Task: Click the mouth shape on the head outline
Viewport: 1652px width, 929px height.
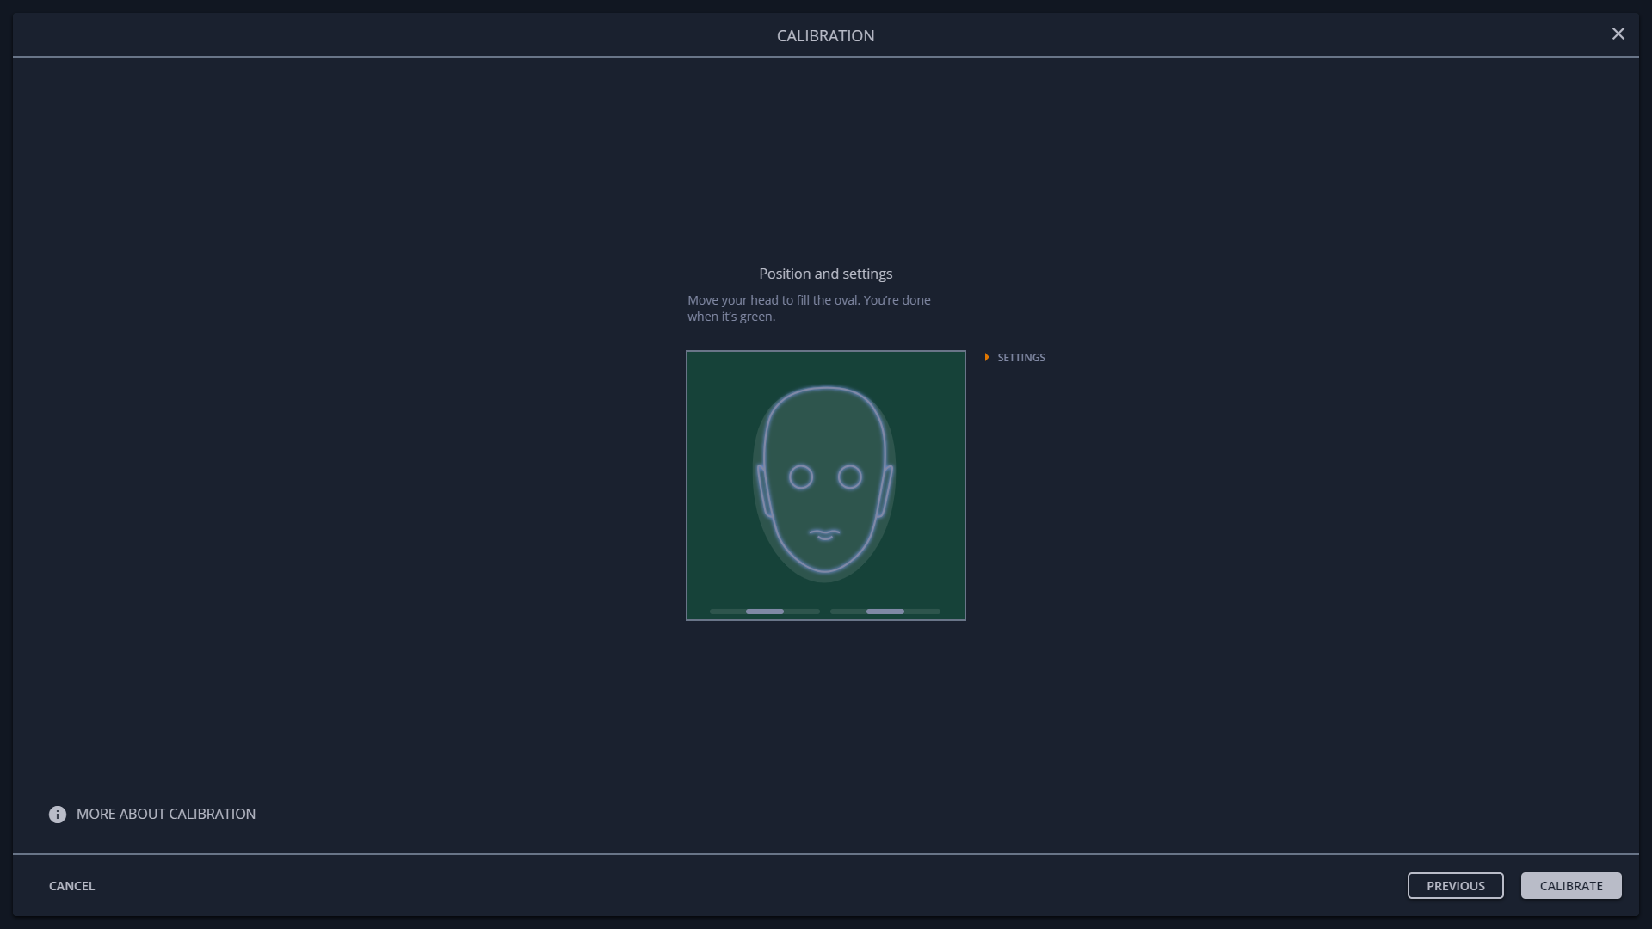Action: pos(825,535)
